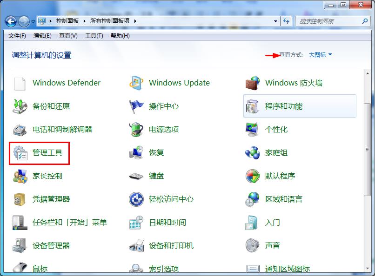Screen dimensions: 375x276
Task: Open the 查看(V) menu
Action: tap(68, 36)
